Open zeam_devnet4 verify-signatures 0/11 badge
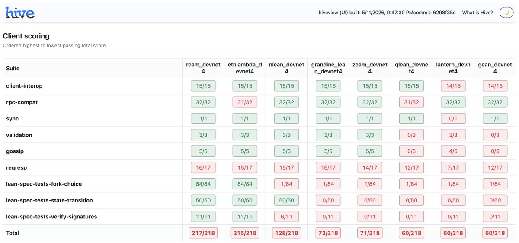The image size is (519, 243). coord(370,217)
